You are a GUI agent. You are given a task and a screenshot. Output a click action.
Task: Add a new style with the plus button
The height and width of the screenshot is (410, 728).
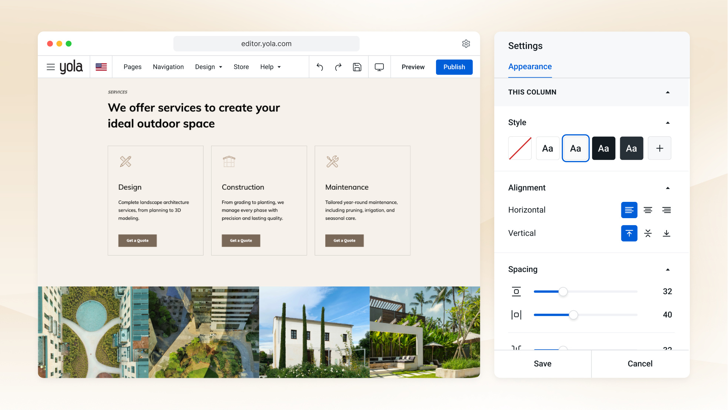point(659,148)
